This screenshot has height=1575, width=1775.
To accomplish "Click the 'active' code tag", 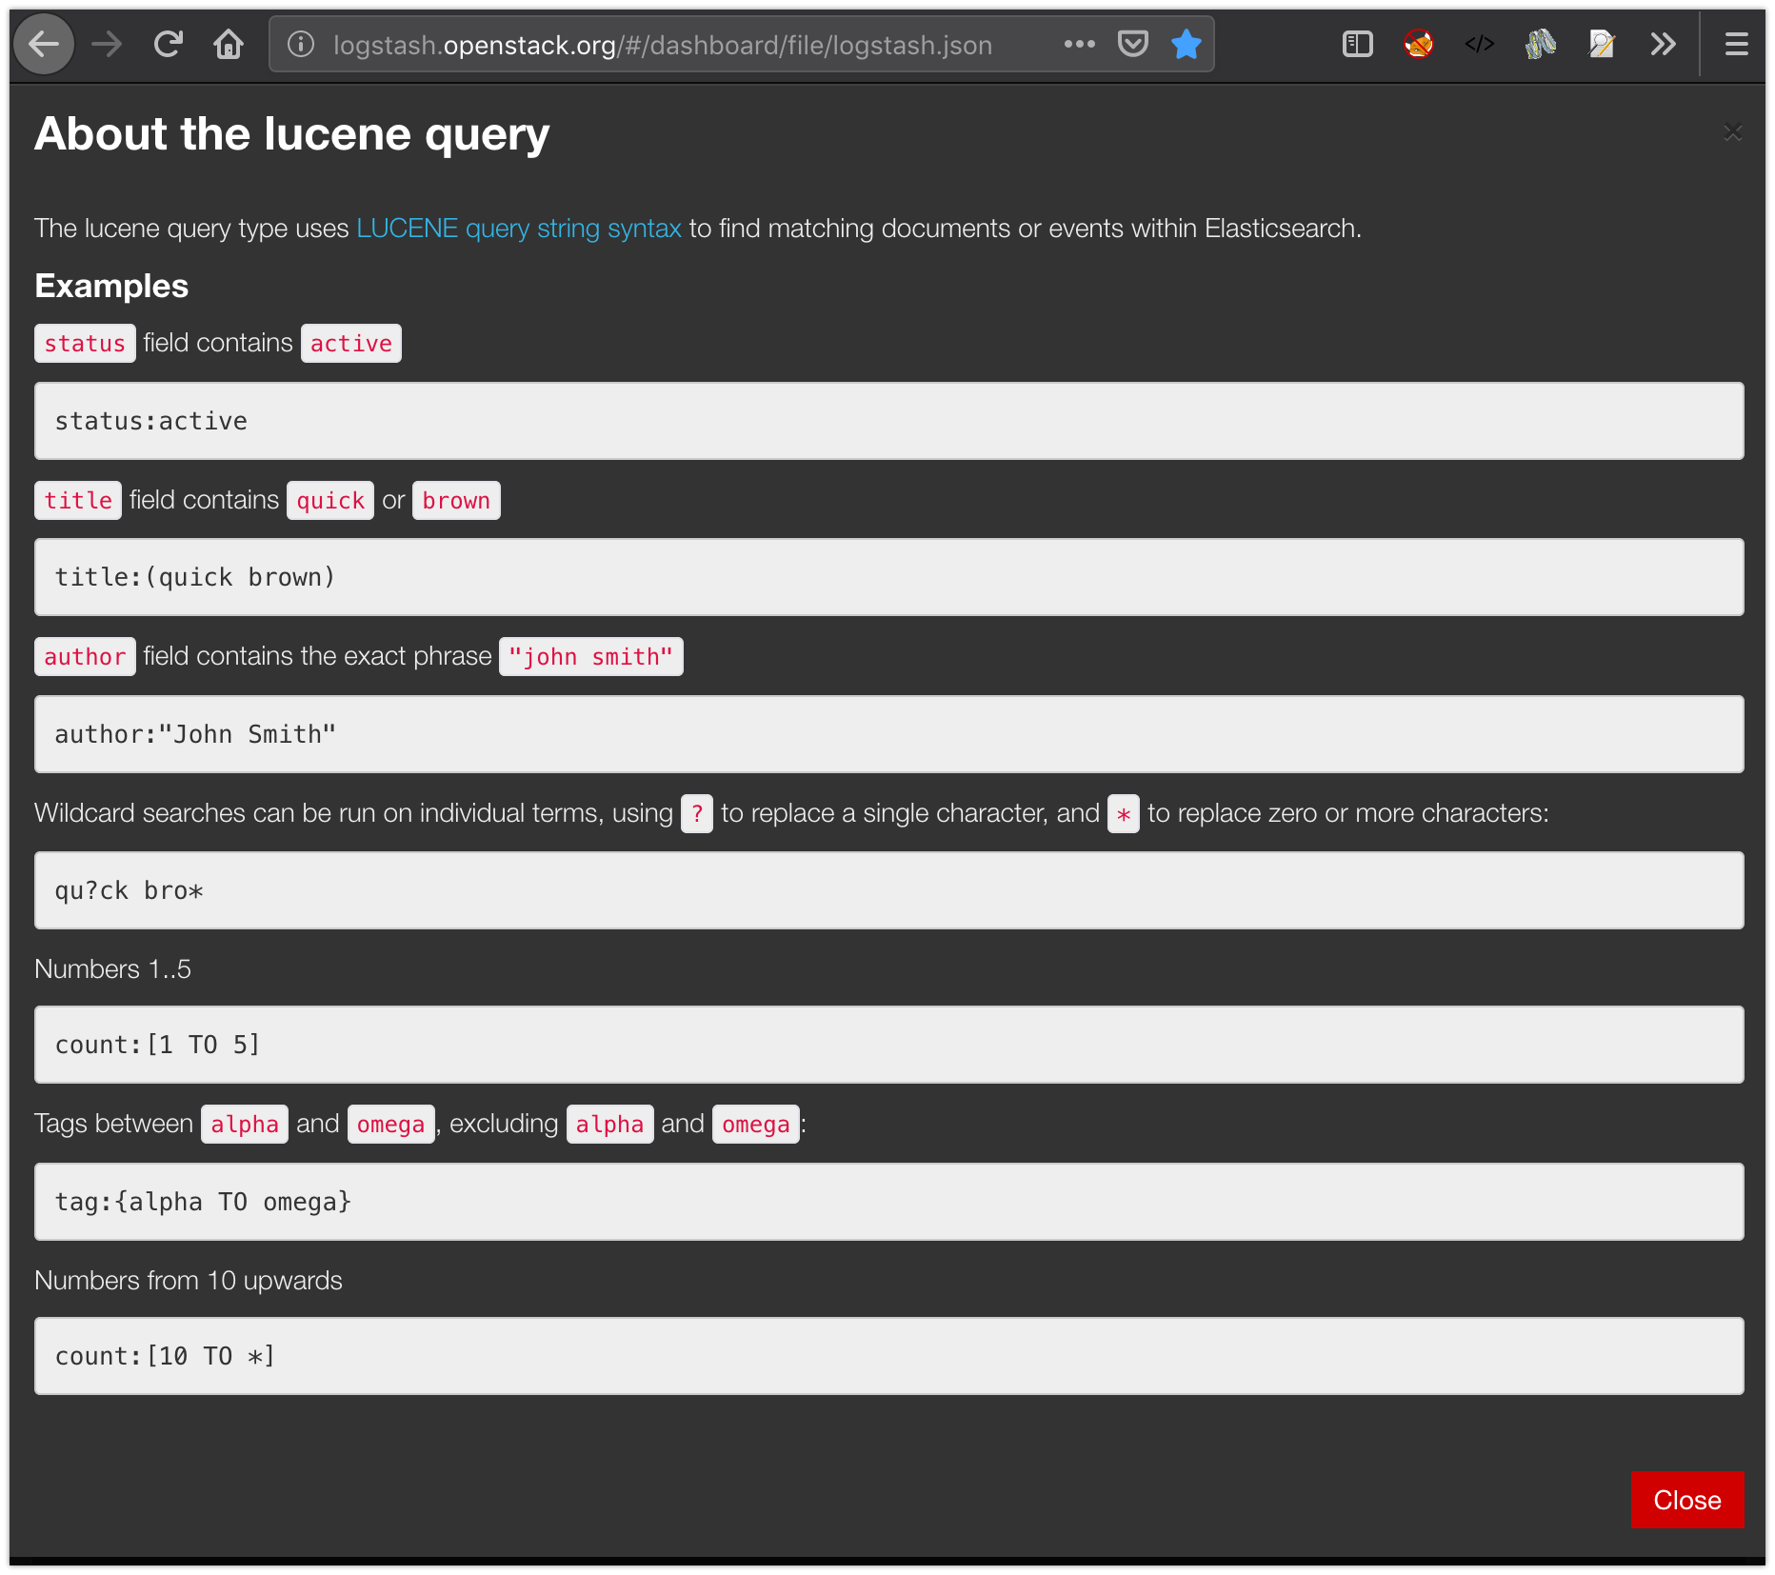I will [x=351, y=344].
